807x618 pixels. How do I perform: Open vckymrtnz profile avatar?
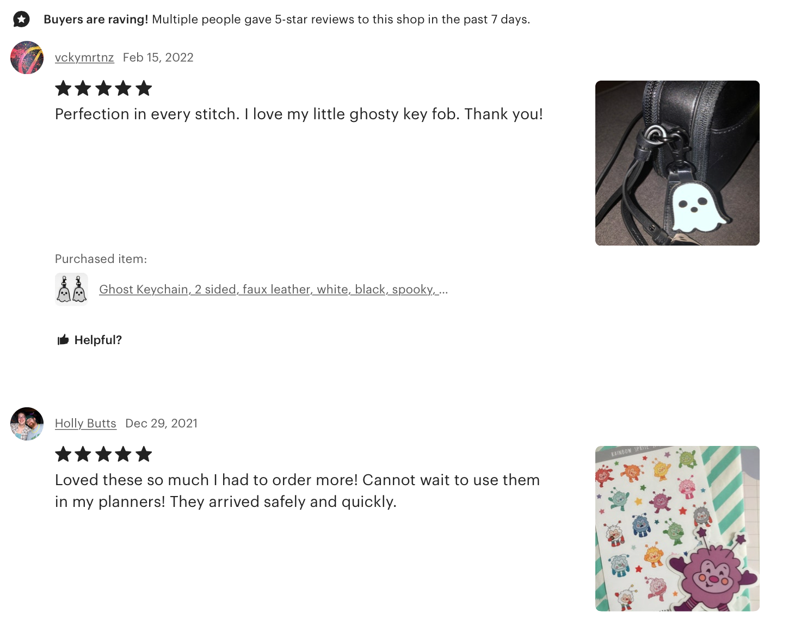pyautogui.click(x=27, y=57)
